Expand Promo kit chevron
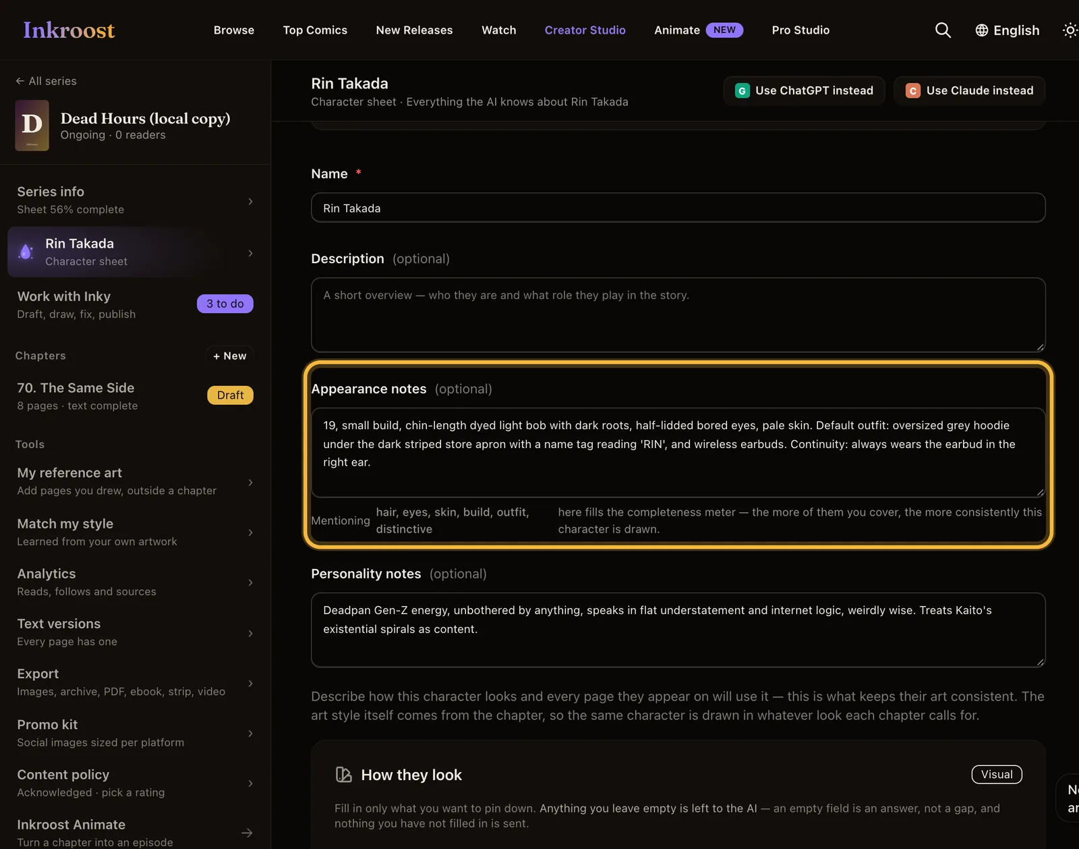Screen dimensions: 1079x849 [x=250, y=733]
